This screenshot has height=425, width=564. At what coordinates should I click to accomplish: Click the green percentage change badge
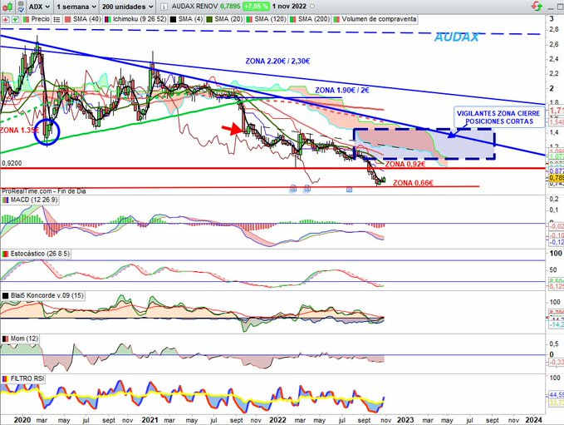pos(256,6)
